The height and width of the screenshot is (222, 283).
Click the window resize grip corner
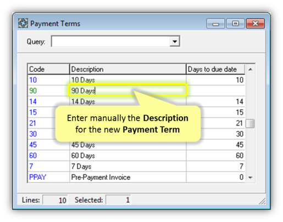tap(262, 201)
